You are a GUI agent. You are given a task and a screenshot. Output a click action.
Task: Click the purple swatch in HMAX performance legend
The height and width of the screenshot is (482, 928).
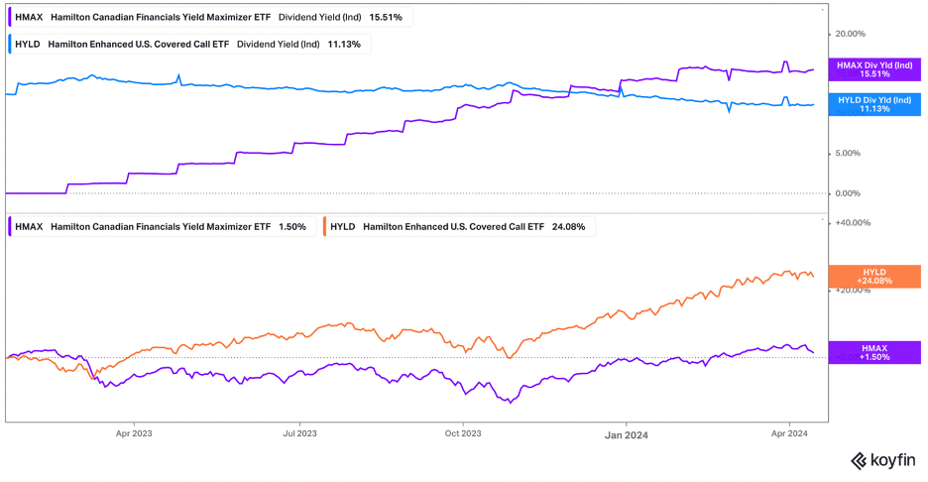point(10,226)
